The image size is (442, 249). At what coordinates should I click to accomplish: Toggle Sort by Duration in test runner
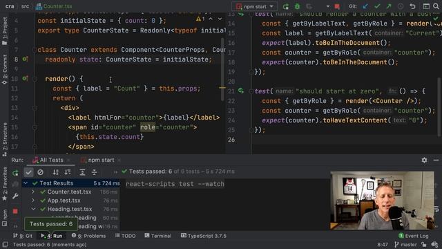[x=68, y=172]
